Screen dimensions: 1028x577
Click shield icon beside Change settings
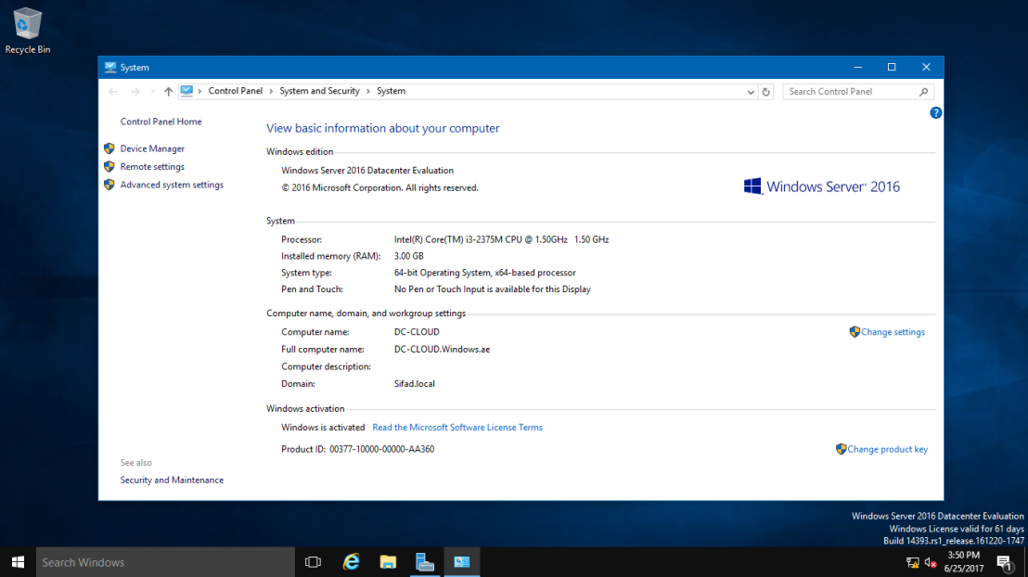tap(855, 332)
